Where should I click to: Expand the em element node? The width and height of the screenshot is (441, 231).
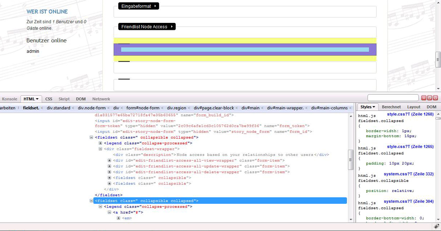(118, 218)
